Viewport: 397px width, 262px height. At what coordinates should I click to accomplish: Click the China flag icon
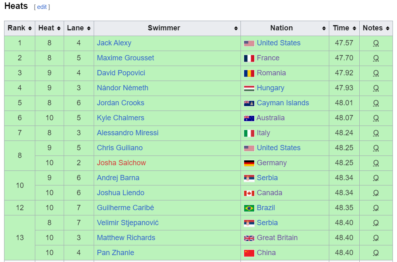pos(249,253)
